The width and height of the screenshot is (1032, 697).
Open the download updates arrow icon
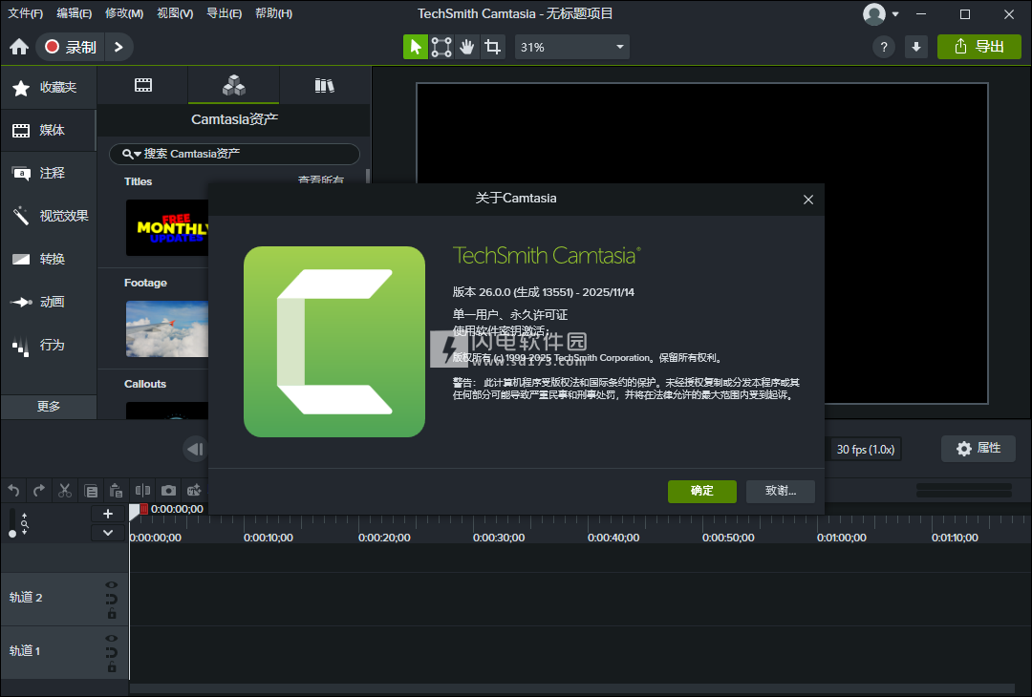916,47
